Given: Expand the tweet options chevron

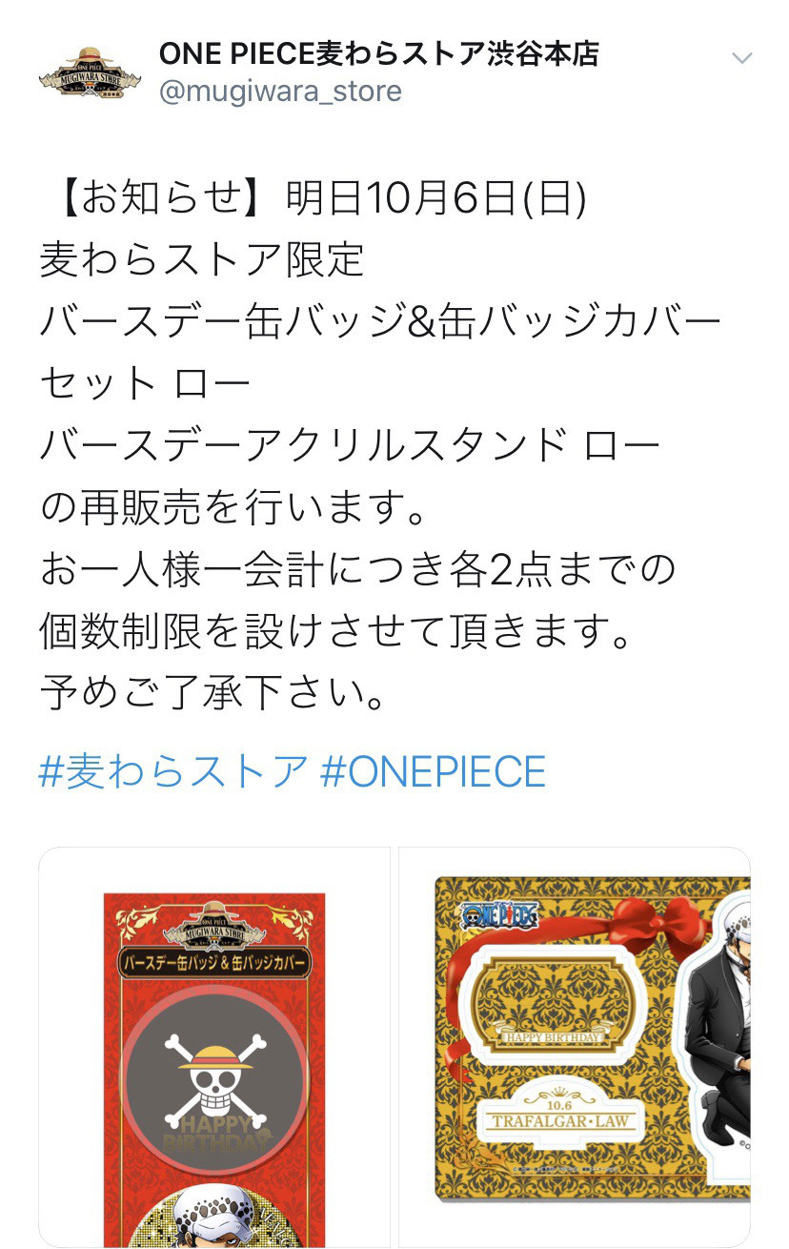Looking at the screenshot, I should tap(741, 58).
